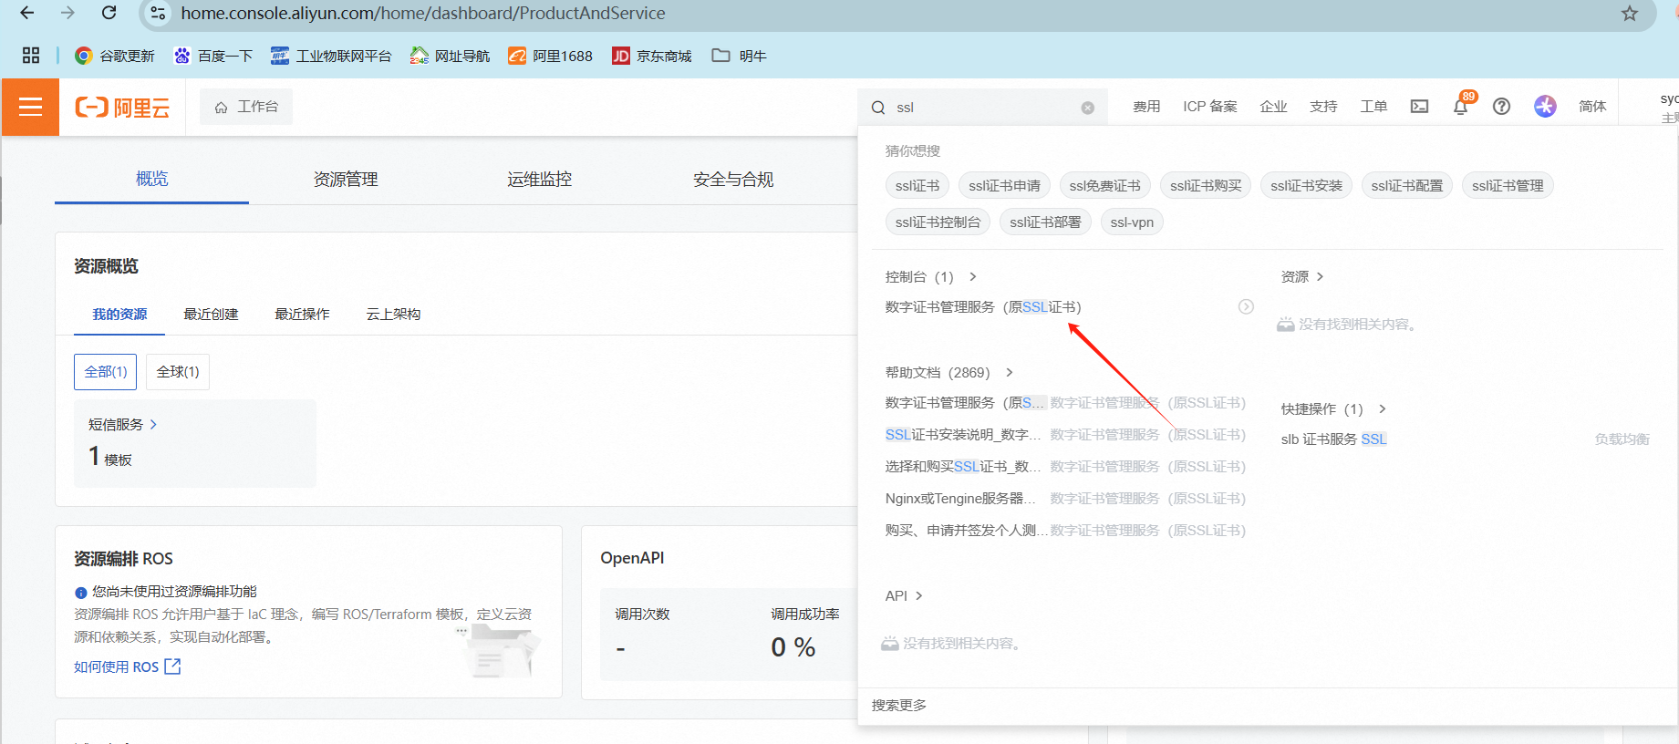The width and height of the screenshot is (1679, 744).
Task: Switch to the 资源管理 tab
Action: point(346,179)
